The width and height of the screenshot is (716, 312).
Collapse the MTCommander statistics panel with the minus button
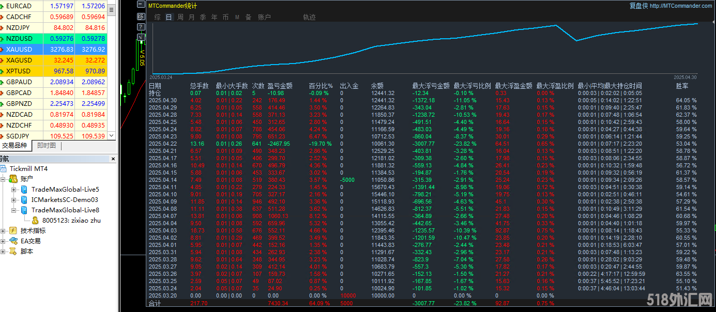(x=140, y=5)
